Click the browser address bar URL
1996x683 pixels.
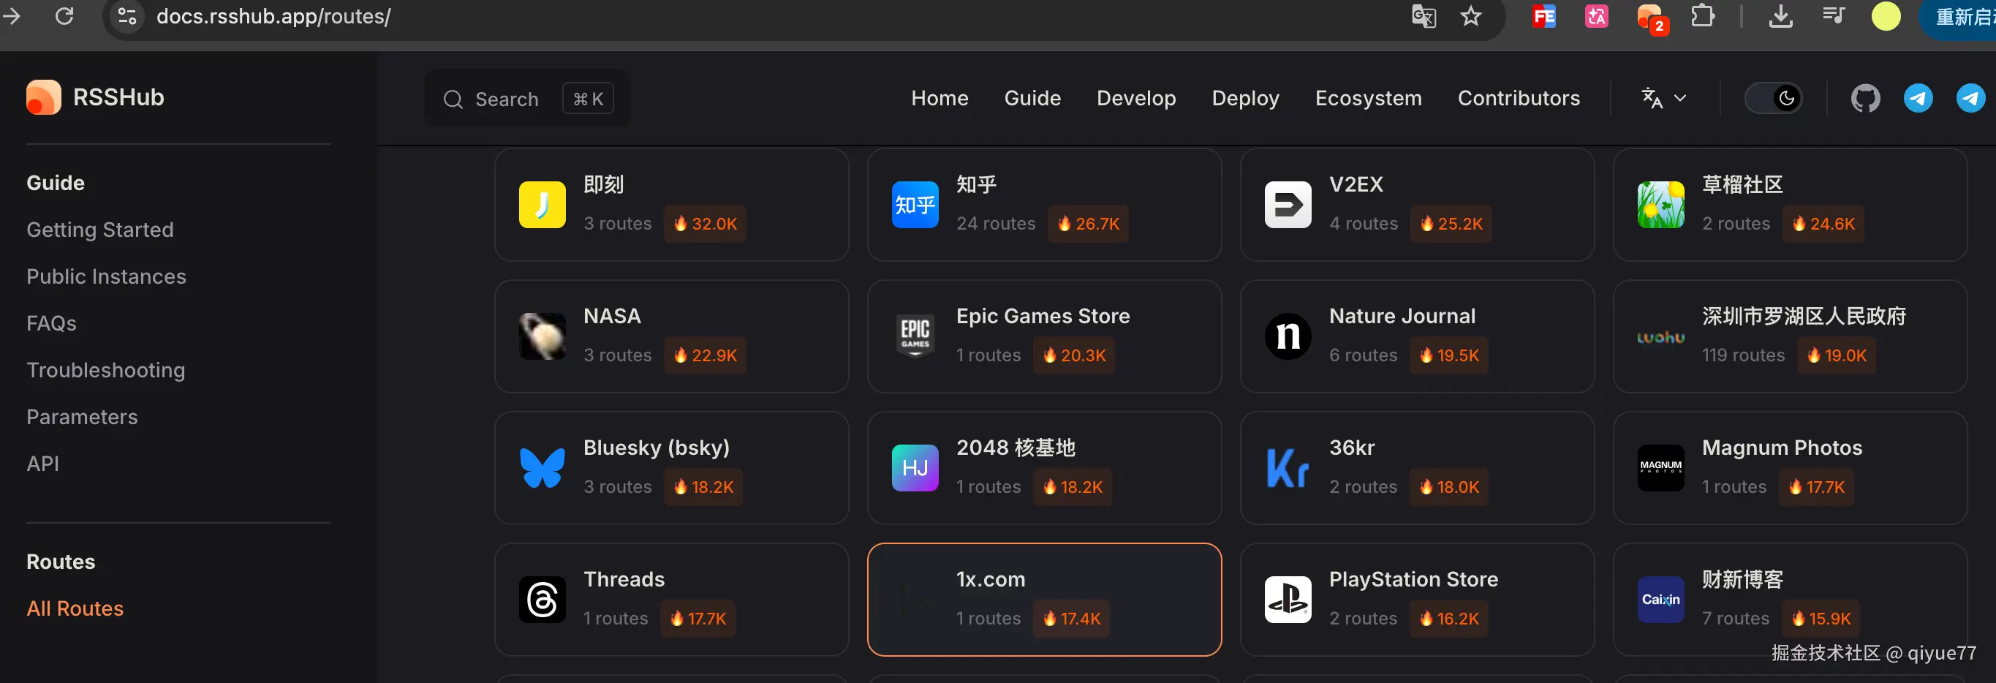(x=273, y=16)
